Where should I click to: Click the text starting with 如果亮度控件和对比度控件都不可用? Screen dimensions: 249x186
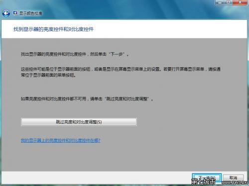click(x=87, y=99)
